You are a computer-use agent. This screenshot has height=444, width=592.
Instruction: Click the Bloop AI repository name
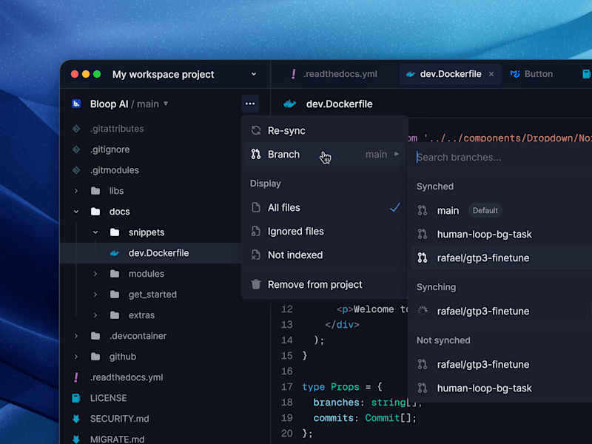point(109,104)
